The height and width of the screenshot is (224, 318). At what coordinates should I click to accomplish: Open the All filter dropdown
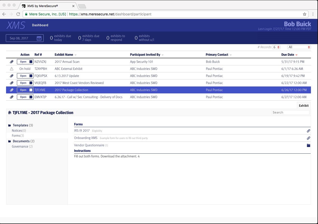coord(299,47)
